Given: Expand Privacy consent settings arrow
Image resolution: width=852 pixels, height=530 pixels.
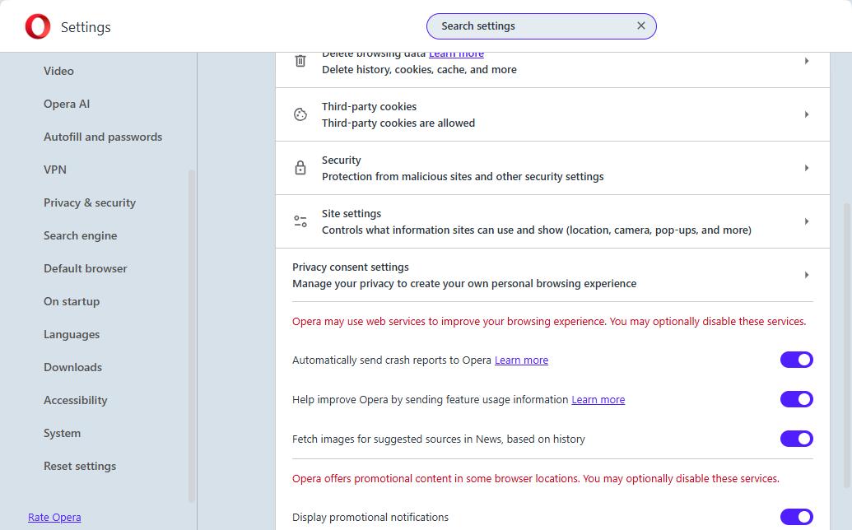Looking at the screenshot, I should coord(806,275).
